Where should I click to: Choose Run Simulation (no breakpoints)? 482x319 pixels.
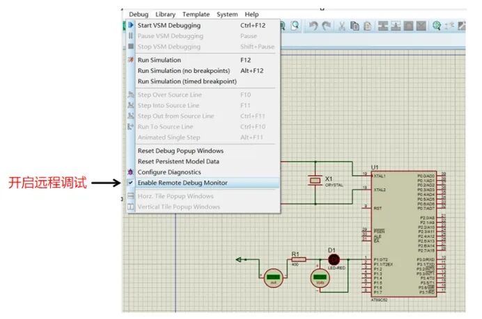click(x=203, y=71)
